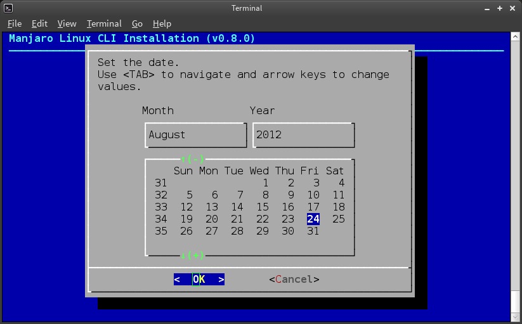Click the scrollbar up arrow
The height and width of the screenshot is (324, 522).
pos(515,36)
